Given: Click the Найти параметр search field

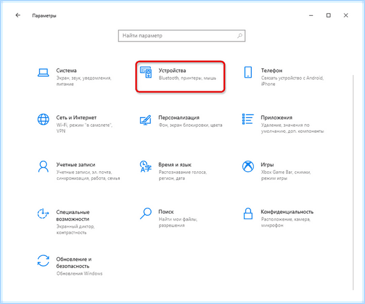Looking at the screenshot, I should pyautogui.click(x=181, y=36).
